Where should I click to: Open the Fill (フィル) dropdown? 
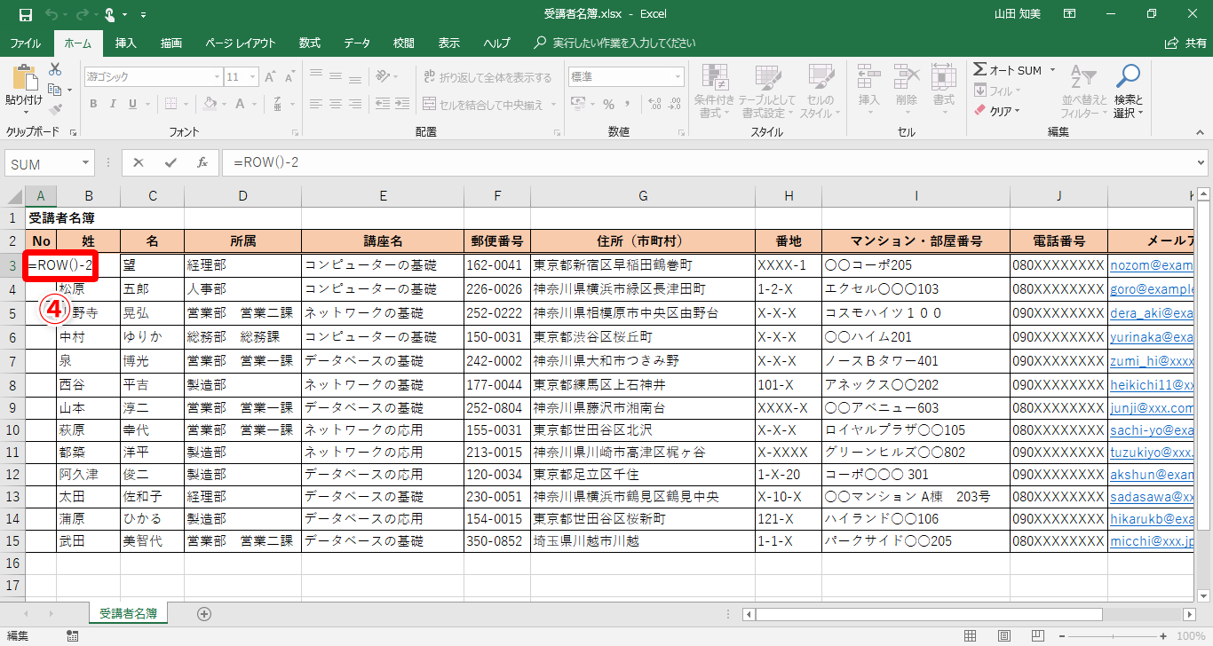pos(996,91)
